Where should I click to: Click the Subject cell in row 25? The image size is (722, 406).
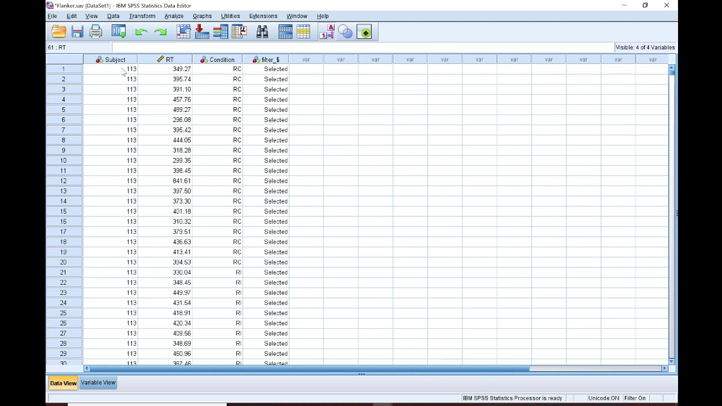[x=110, y=313]
